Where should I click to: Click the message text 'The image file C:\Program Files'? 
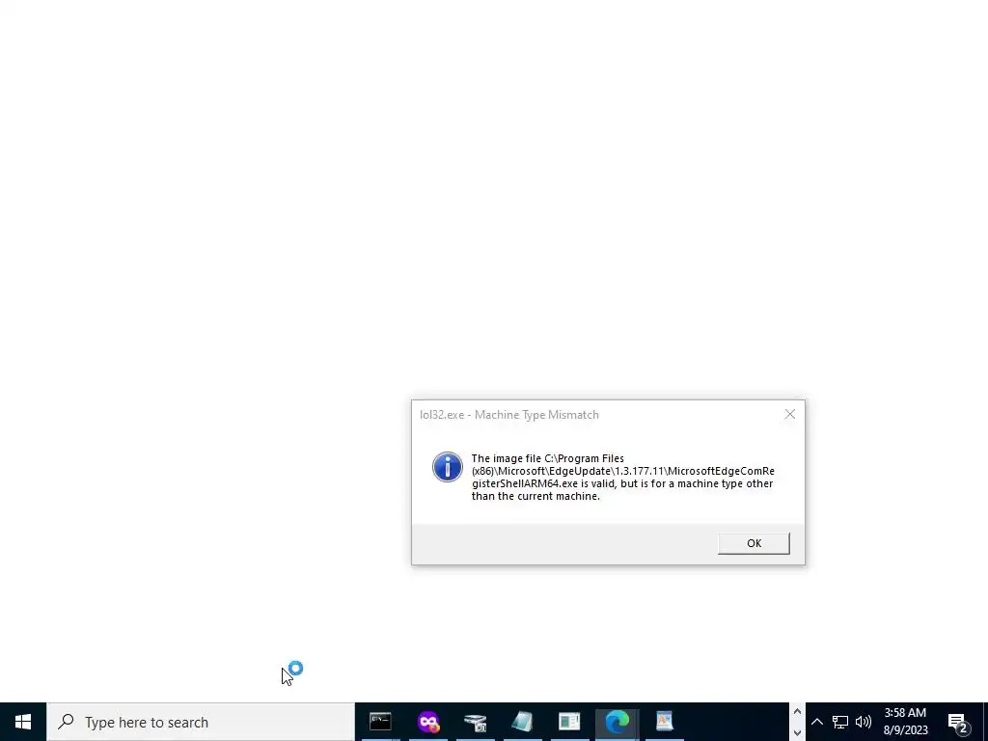548,458
